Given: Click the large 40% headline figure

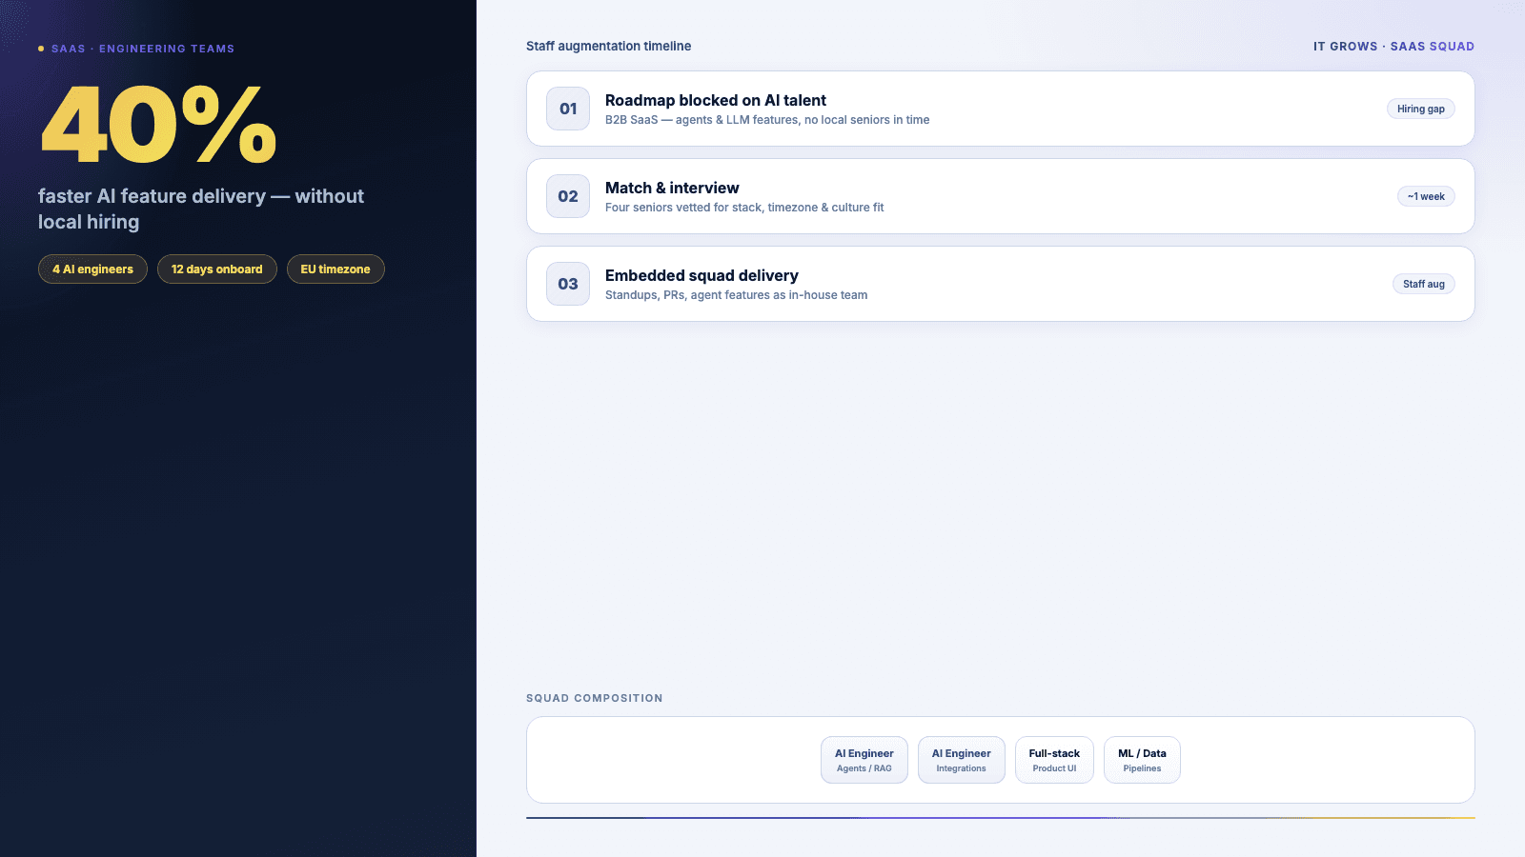Looking at the screenshot, I should pyautogui.click(x=159, y=124).
